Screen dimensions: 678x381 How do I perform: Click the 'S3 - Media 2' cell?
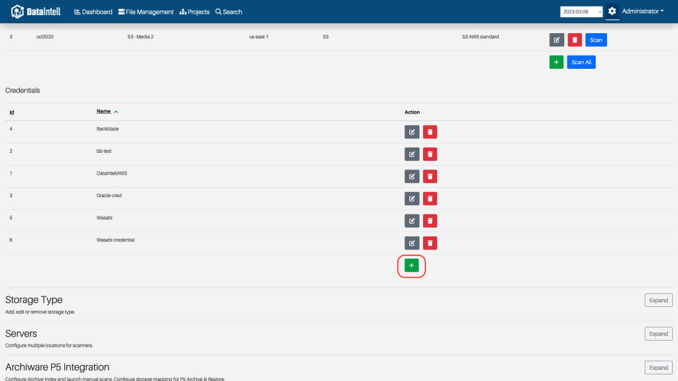(140, 37)
